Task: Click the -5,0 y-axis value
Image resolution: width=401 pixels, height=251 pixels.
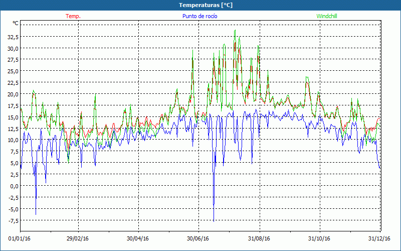Action: pyautogui.click(x=14, y=209)
